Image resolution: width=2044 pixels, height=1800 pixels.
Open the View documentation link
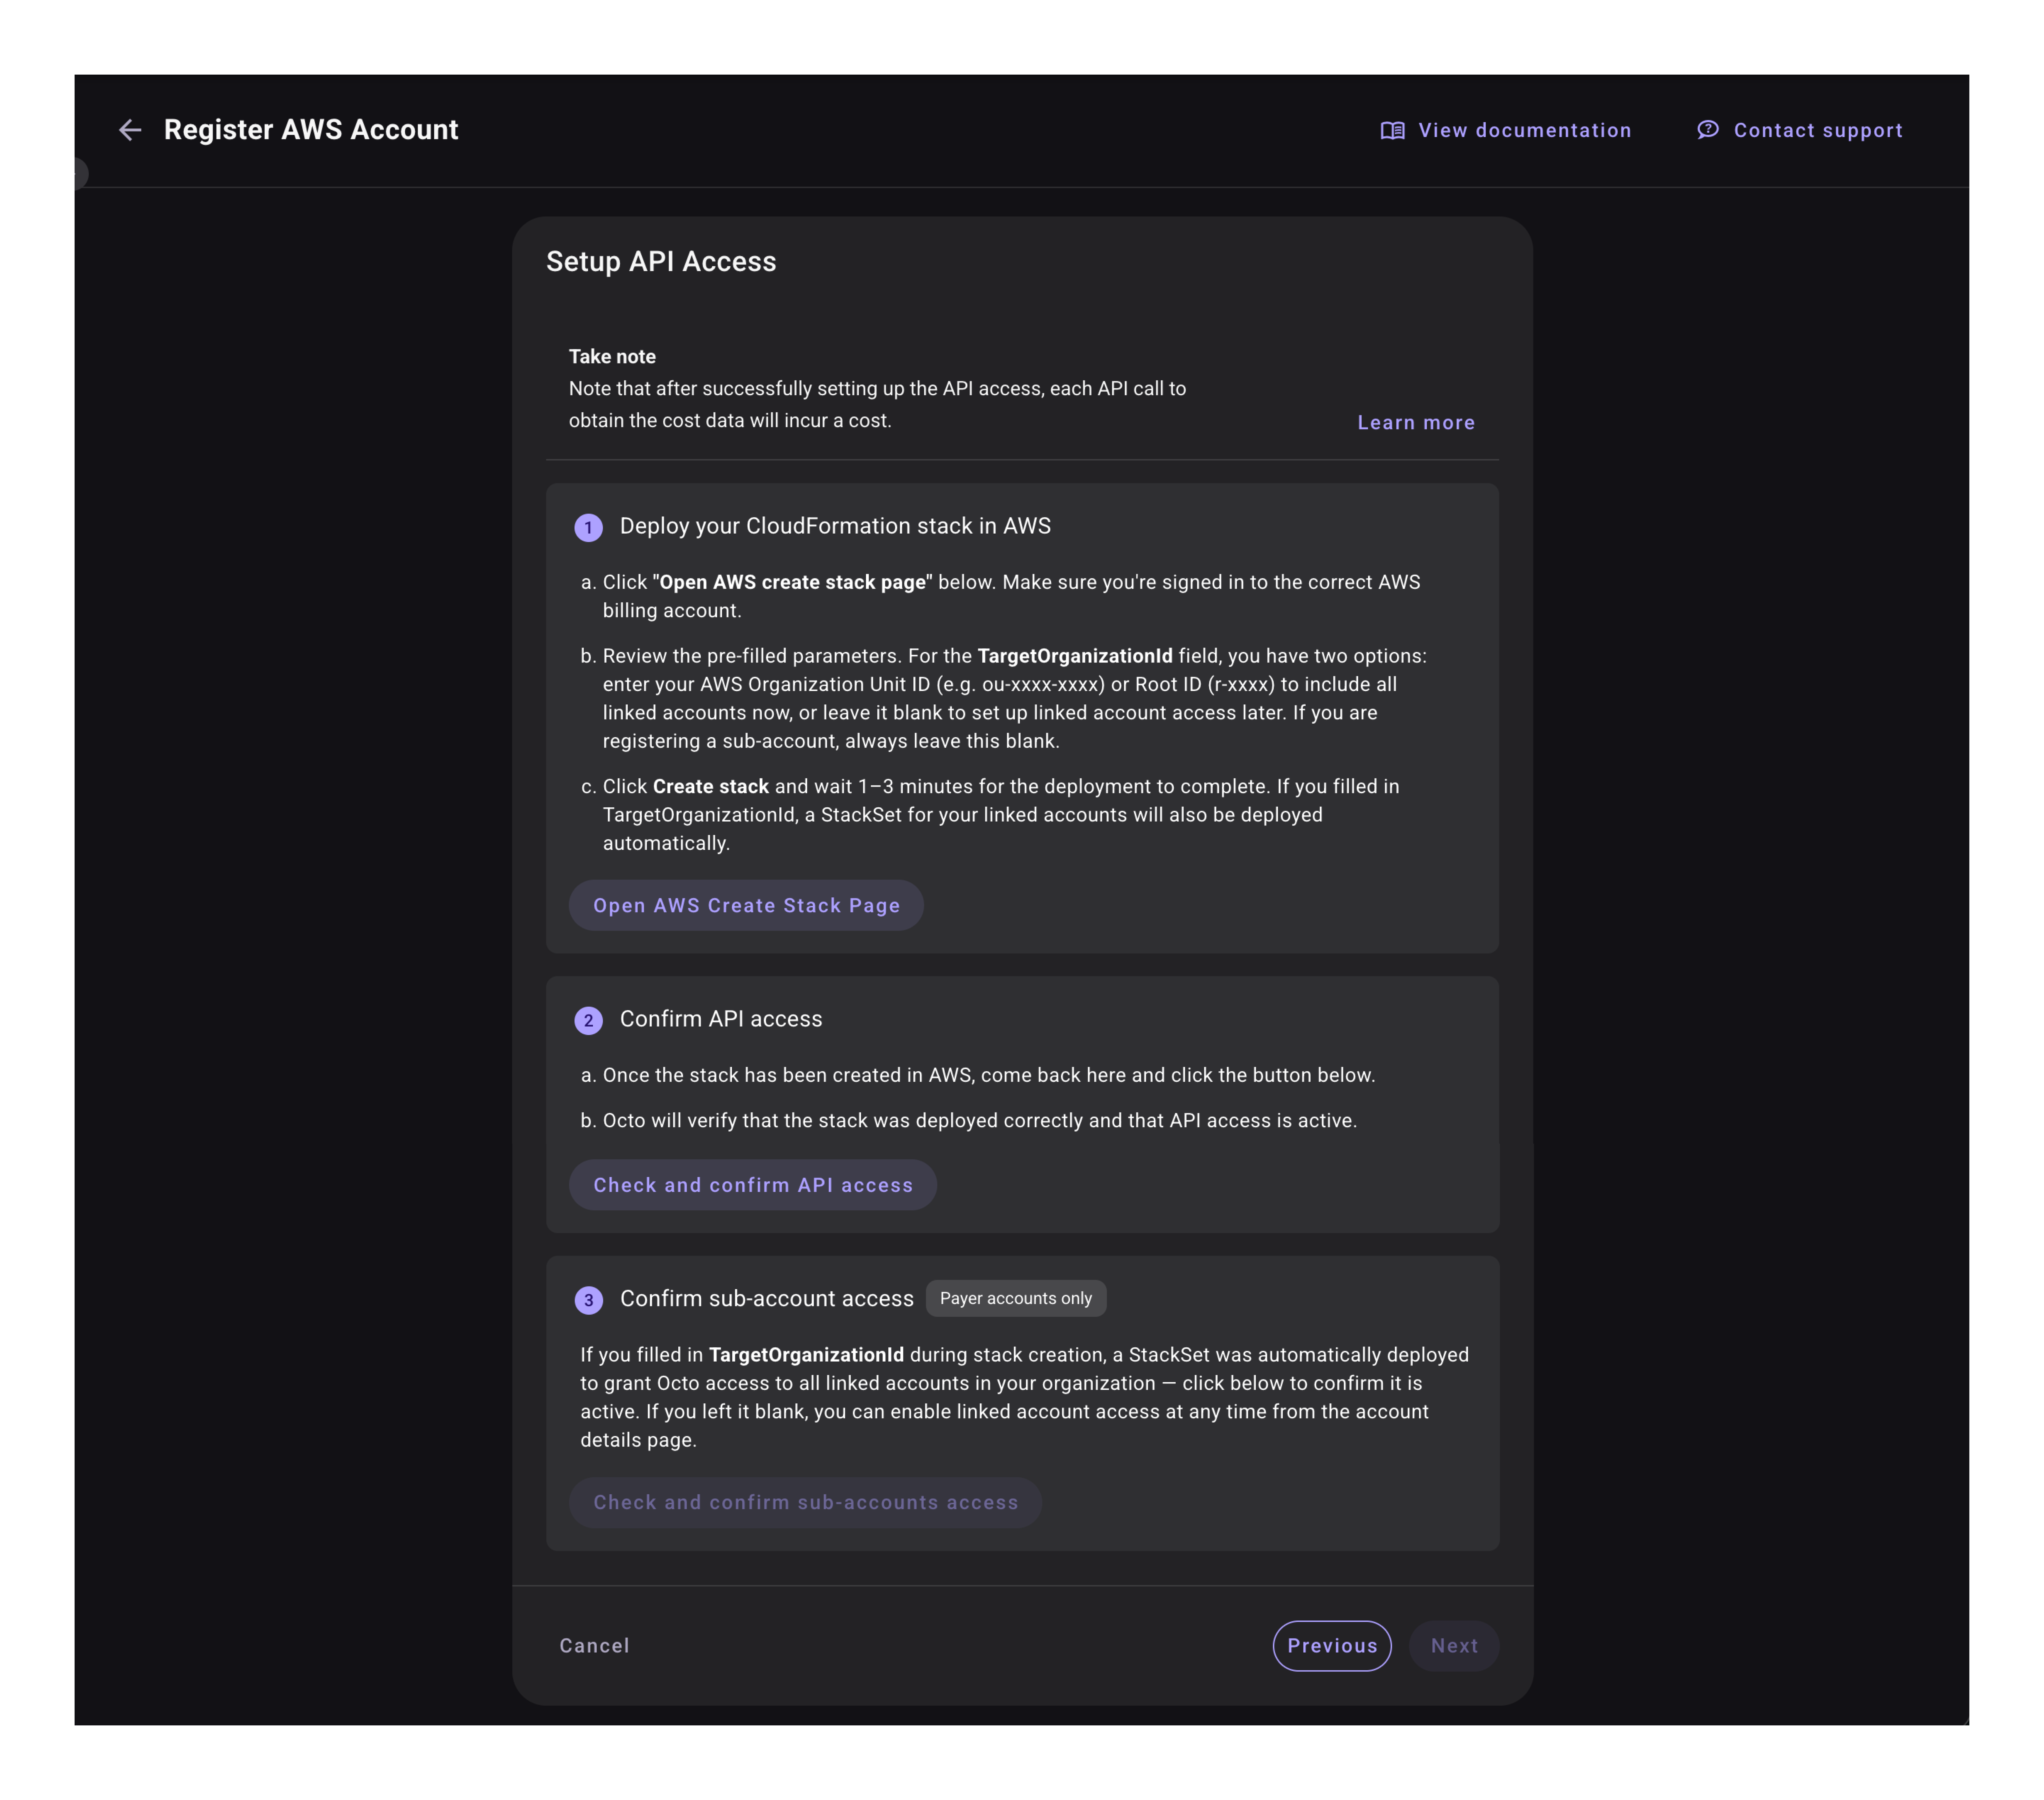[1524, 131]
